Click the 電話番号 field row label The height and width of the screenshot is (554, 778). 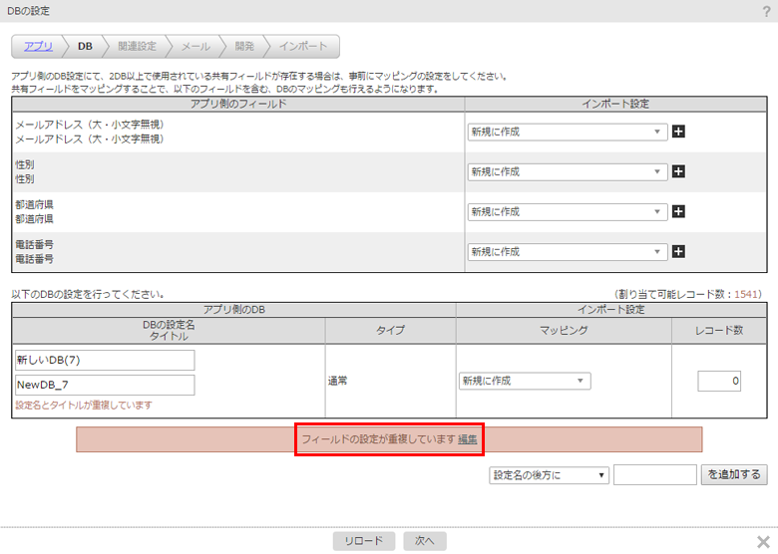[35, 252]
